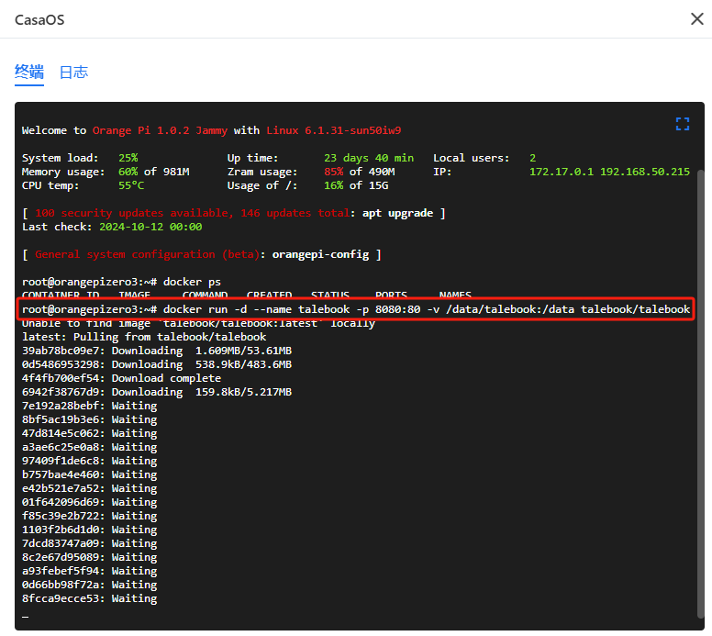Click layer 39ab78bc09e7 downloading line
The image size is (712, 636).
(x=157, y=351)
